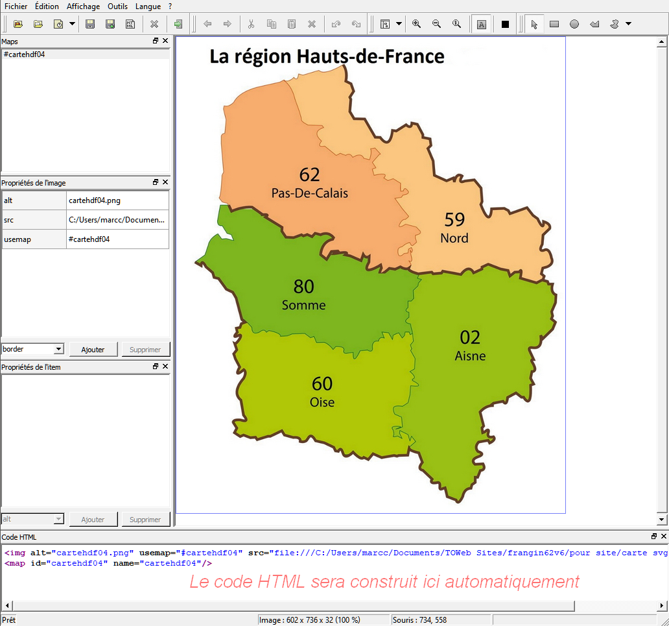The height and width of the screenshot is (626, 669).
Task: Reset zoom to original size
Action: point(456,24)
